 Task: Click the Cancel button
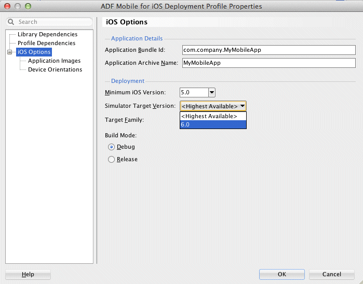tap(331, 274)
